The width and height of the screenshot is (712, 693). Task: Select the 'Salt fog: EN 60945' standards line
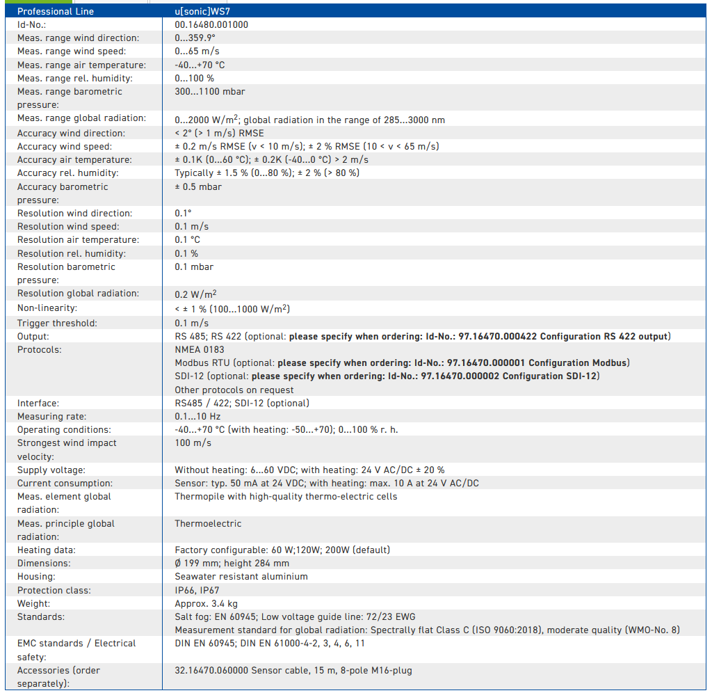[x=295, y=616]
